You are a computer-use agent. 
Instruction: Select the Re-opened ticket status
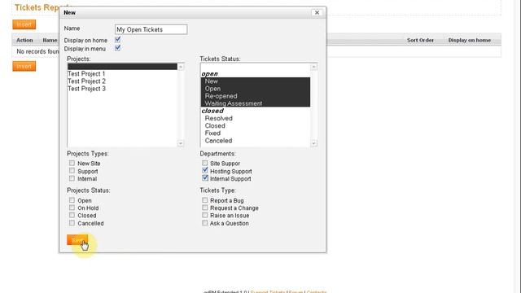coord(255,96)
